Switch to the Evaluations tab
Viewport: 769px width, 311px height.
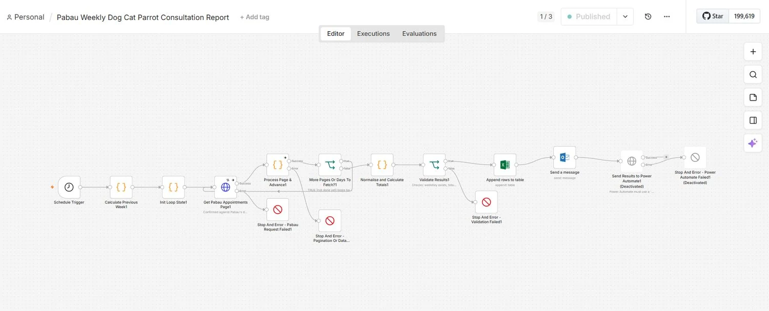(x=419, y=33)
